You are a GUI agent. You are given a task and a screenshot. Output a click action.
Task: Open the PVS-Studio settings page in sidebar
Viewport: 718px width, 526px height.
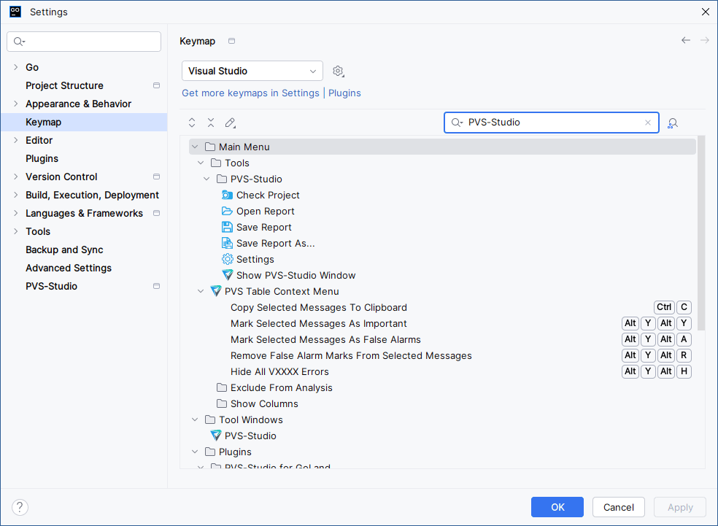51,286
